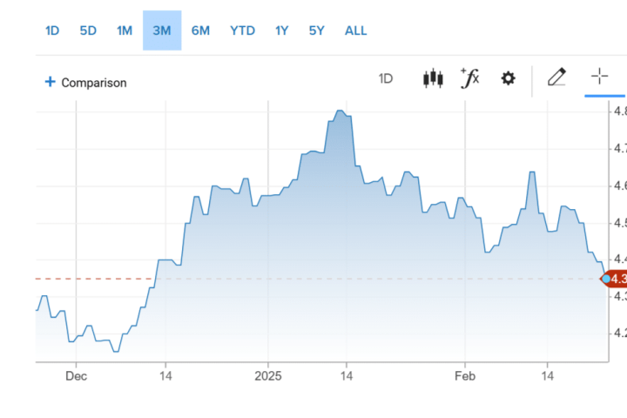
Task: Click the plus icon beside Comparison
Action: tap(50, 82)
